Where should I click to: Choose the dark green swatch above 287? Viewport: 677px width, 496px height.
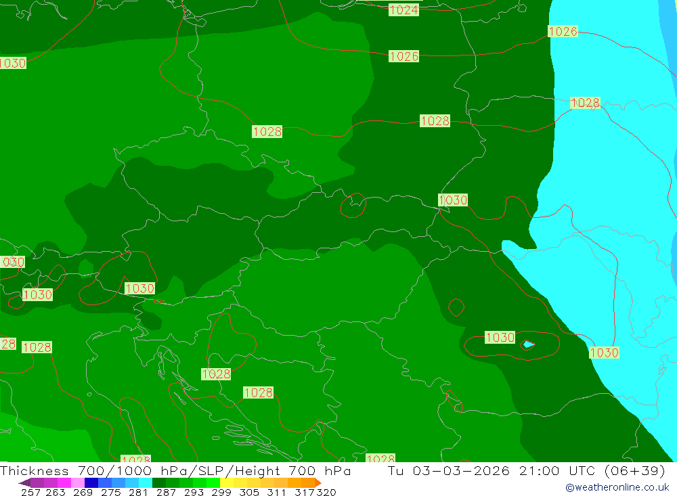click(159, 482)
